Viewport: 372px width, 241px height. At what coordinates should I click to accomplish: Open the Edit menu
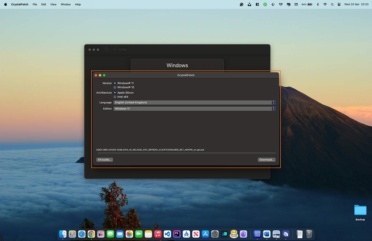(44, 5)
